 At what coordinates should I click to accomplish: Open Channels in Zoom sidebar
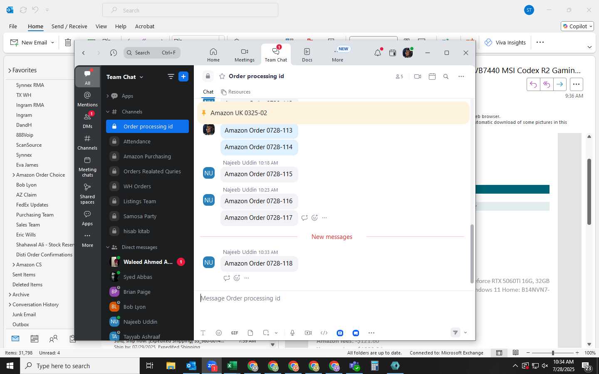[x=87, y=142]
